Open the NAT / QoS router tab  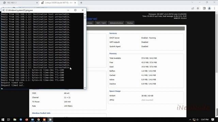[x=101, y=23]
